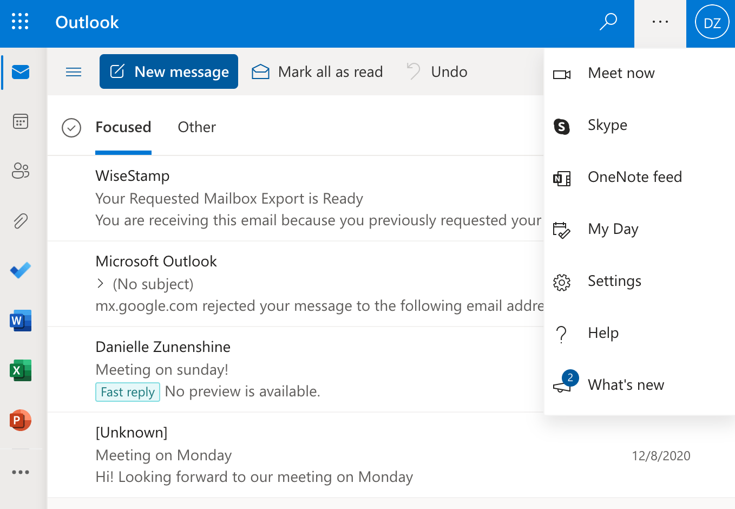Switch to the Other inbox tab
735x509 pixels.
(x=197, y=127)
